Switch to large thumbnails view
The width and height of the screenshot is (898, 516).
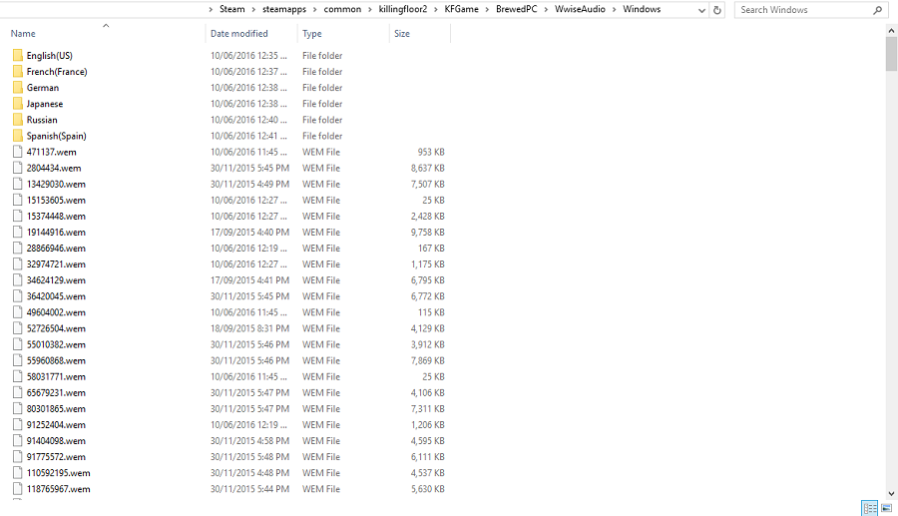point(886,508)
